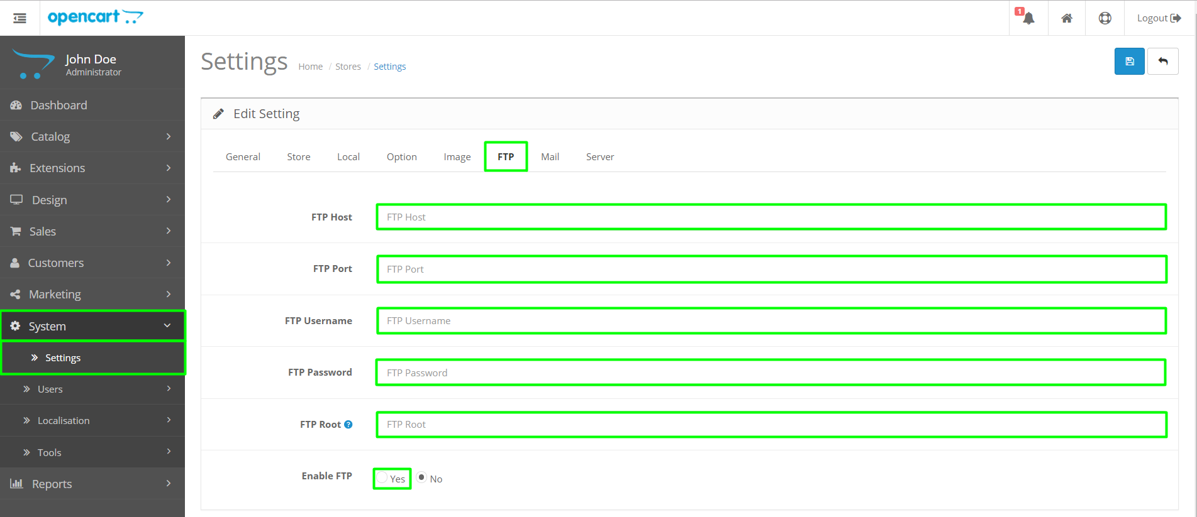Open the help lifebuoy icon

[x=1105, y=18]
